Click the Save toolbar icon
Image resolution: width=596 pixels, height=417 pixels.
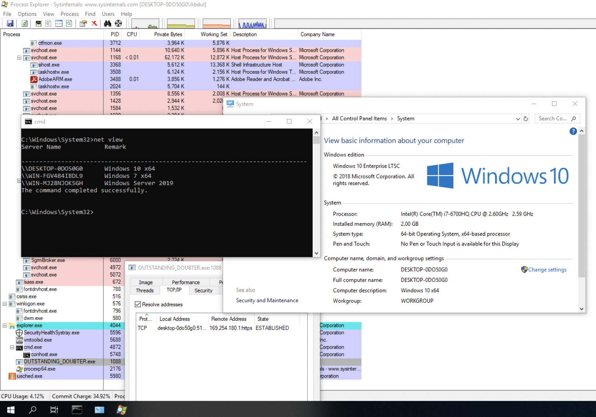coord(10,23)
